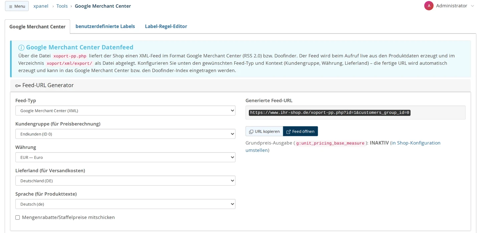
Task: Switch to the benutzerdefinierte Labels tab
Action: 105,26
